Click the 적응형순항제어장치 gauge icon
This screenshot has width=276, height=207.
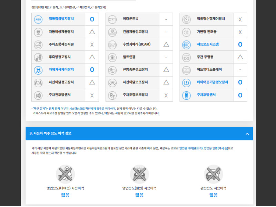coord(186,19)
